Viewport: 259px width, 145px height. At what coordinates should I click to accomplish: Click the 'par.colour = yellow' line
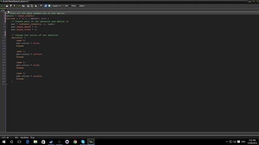(x=29, y=54)
